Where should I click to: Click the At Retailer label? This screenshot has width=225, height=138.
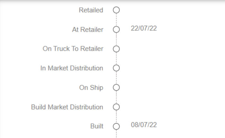(88, 30)
